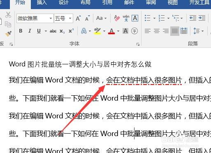Open font color dropdown arrow

[x=118, y=31]
